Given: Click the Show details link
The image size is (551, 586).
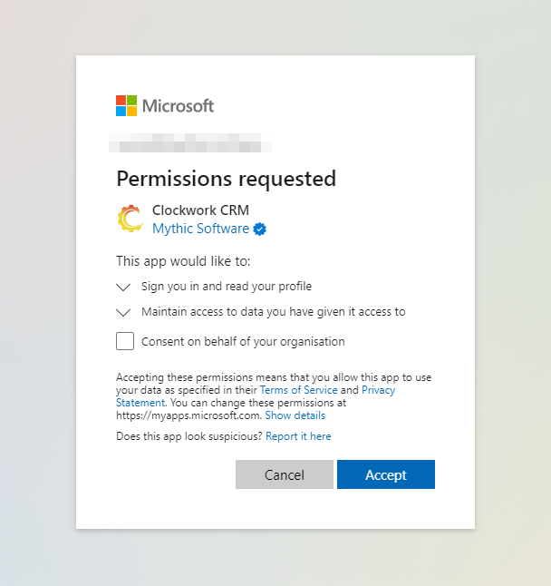Looking at the screenshot, I should (295, 415).
